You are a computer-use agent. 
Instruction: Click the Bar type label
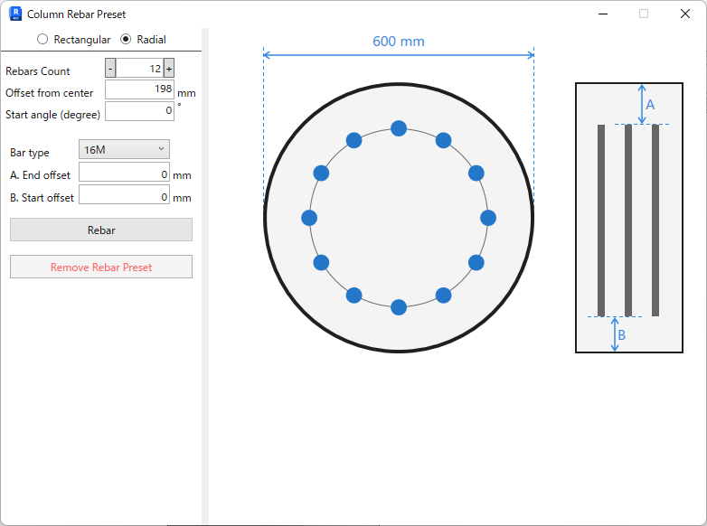click(x=30, y=153)
